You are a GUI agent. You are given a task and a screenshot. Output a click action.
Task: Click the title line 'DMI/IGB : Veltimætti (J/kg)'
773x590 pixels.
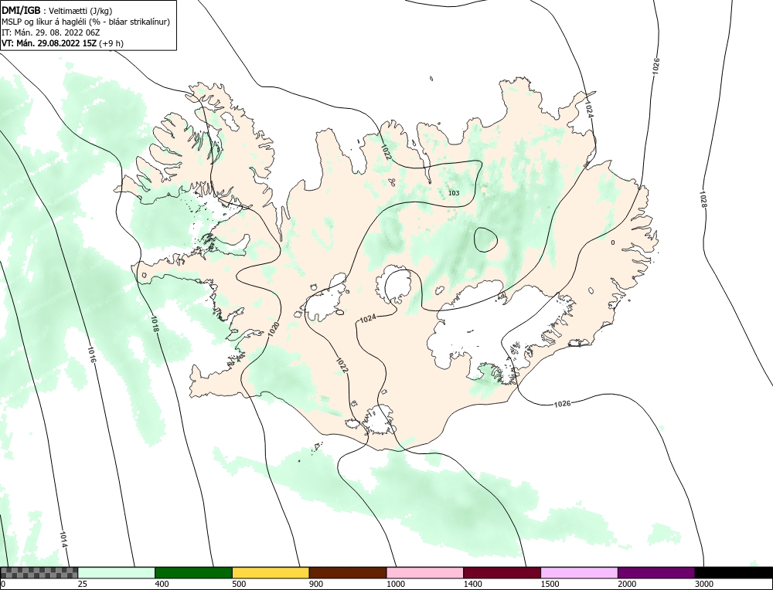click(x=56, y=11)
